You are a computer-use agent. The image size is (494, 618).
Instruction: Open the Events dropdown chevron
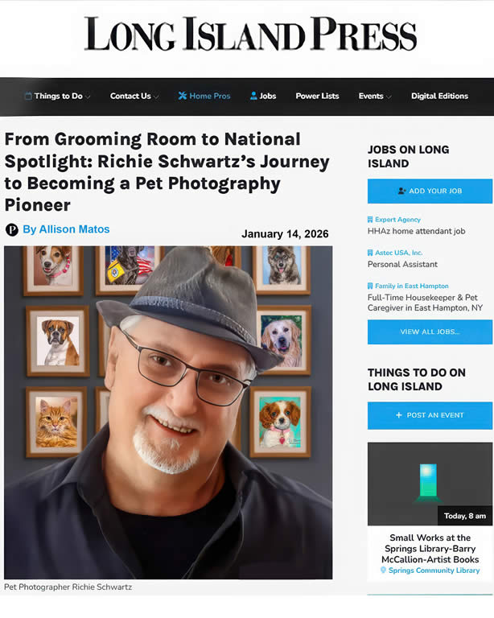pyautogui.click(x=389, y=97)
